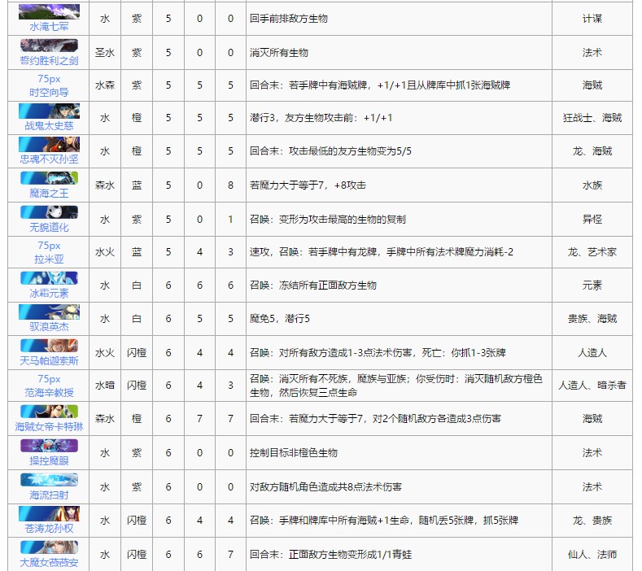
Task: Click the 忠魂不灭孙坚 card artwork icon
Action: 49,144
